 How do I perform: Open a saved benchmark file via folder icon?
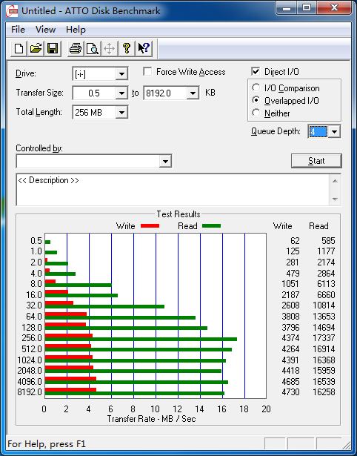36,48
